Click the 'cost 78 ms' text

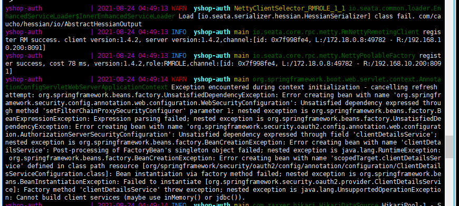point(68,64)
